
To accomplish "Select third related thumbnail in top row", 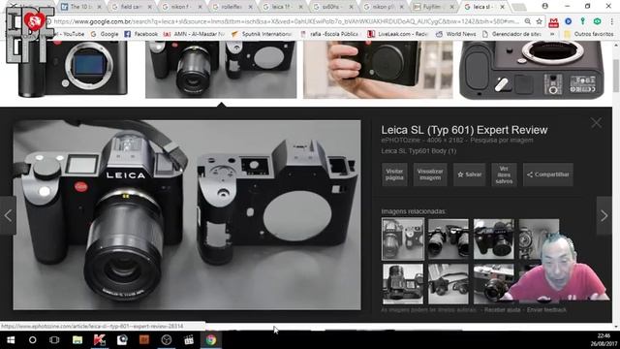I will coord(494,239).
